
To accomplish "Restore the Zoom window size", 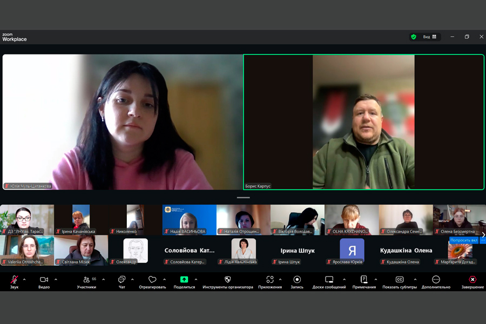I will point(467,37).
